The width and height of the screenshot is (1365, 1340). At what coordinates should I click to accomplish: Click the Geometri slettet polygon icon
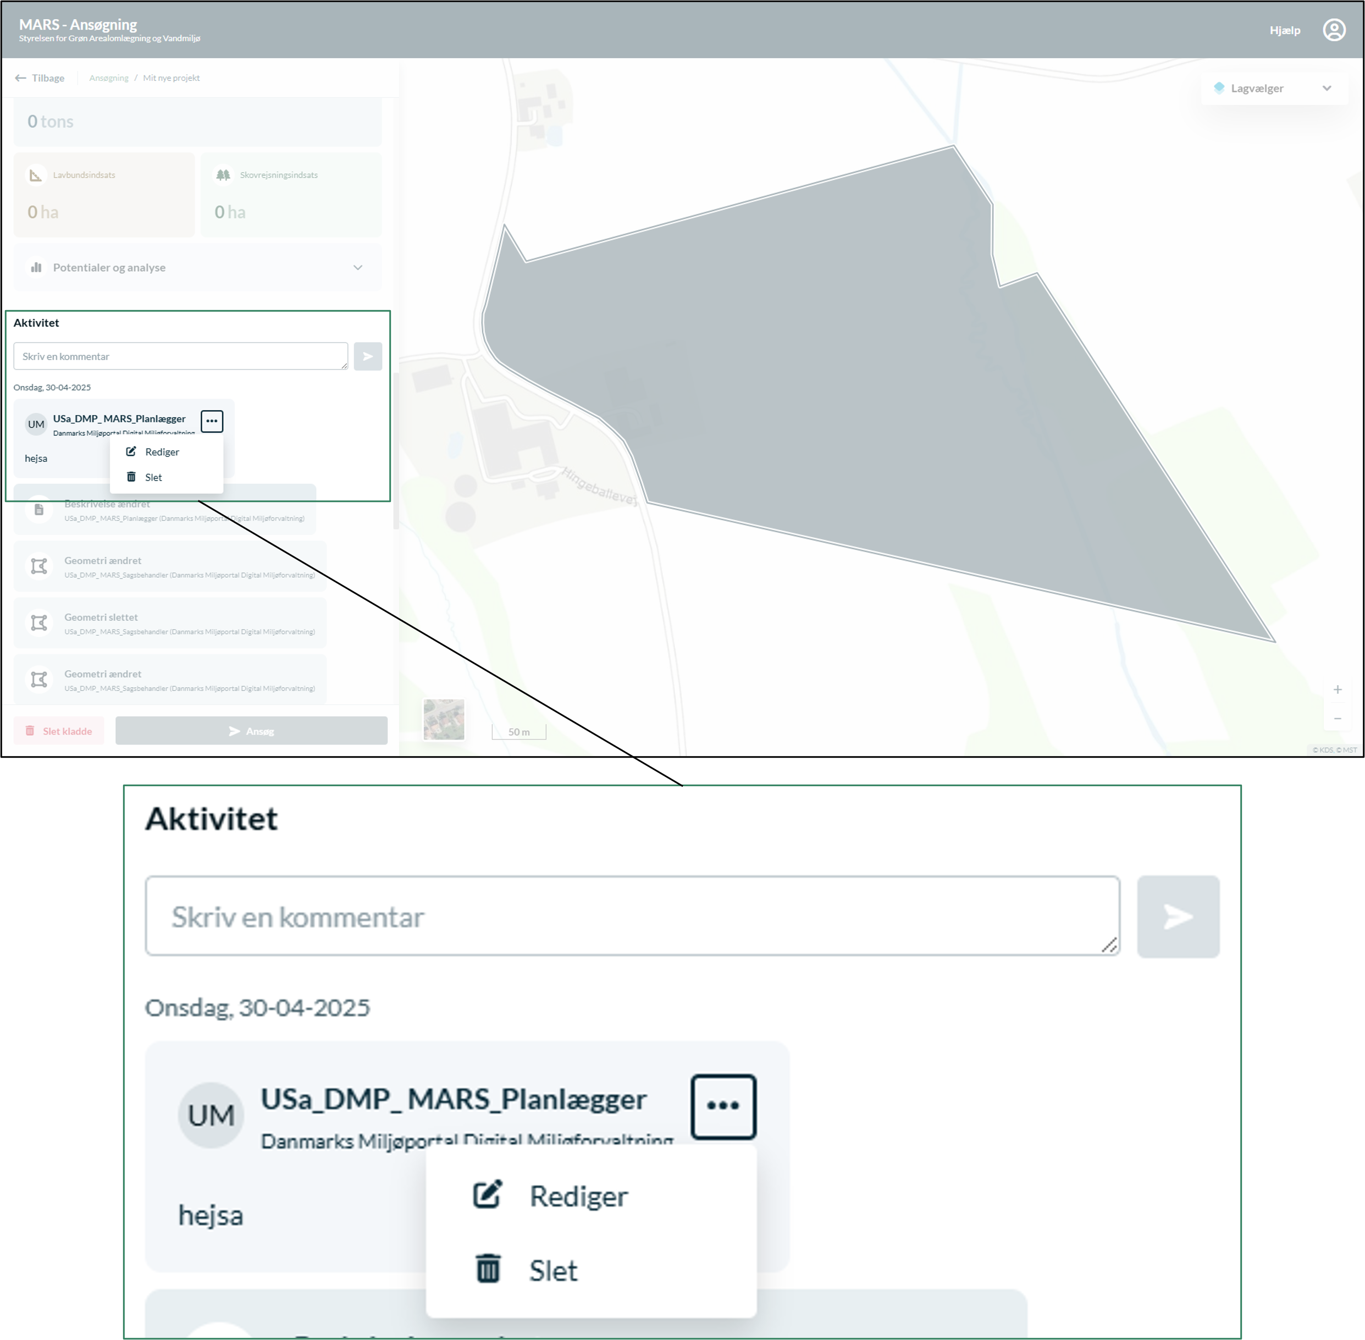(x=38, y=623)
